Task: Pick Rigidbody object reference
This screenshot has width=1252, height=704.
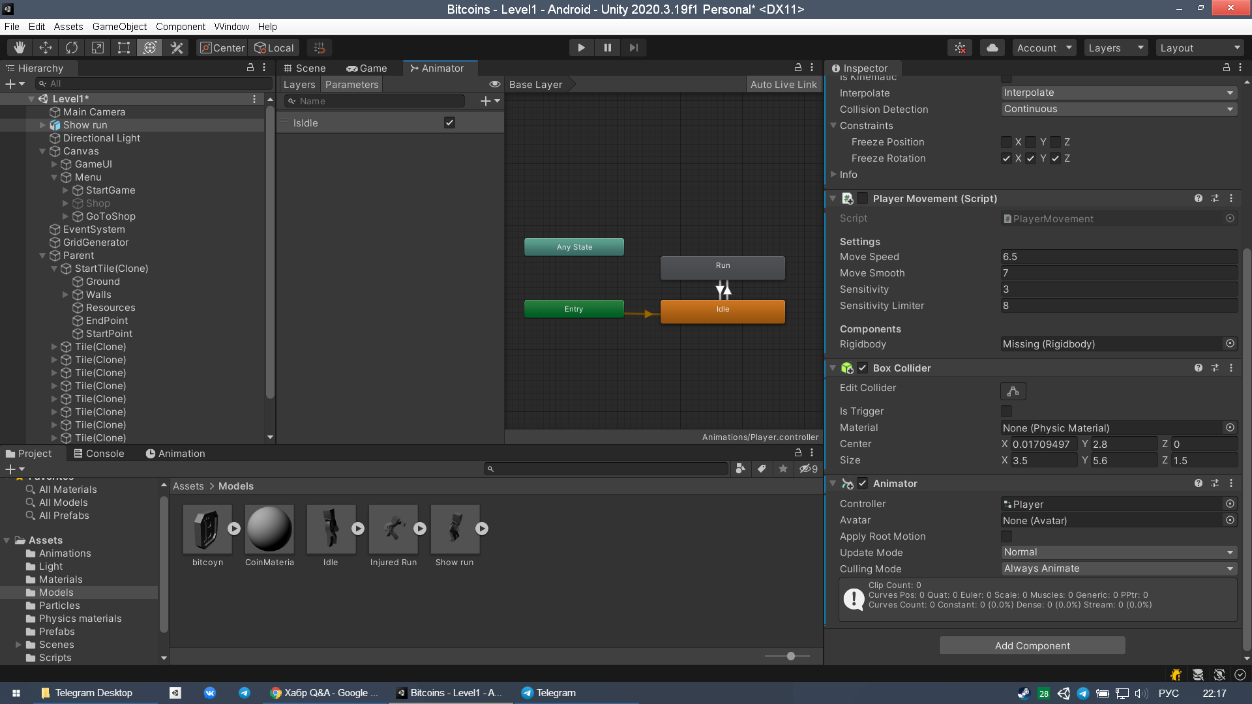Action: pos(1230,344)
